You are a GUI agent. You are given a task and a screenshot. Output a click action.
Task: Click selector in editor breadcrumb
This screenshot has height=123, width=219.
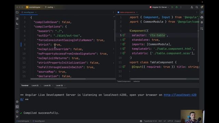pos(137,81)
